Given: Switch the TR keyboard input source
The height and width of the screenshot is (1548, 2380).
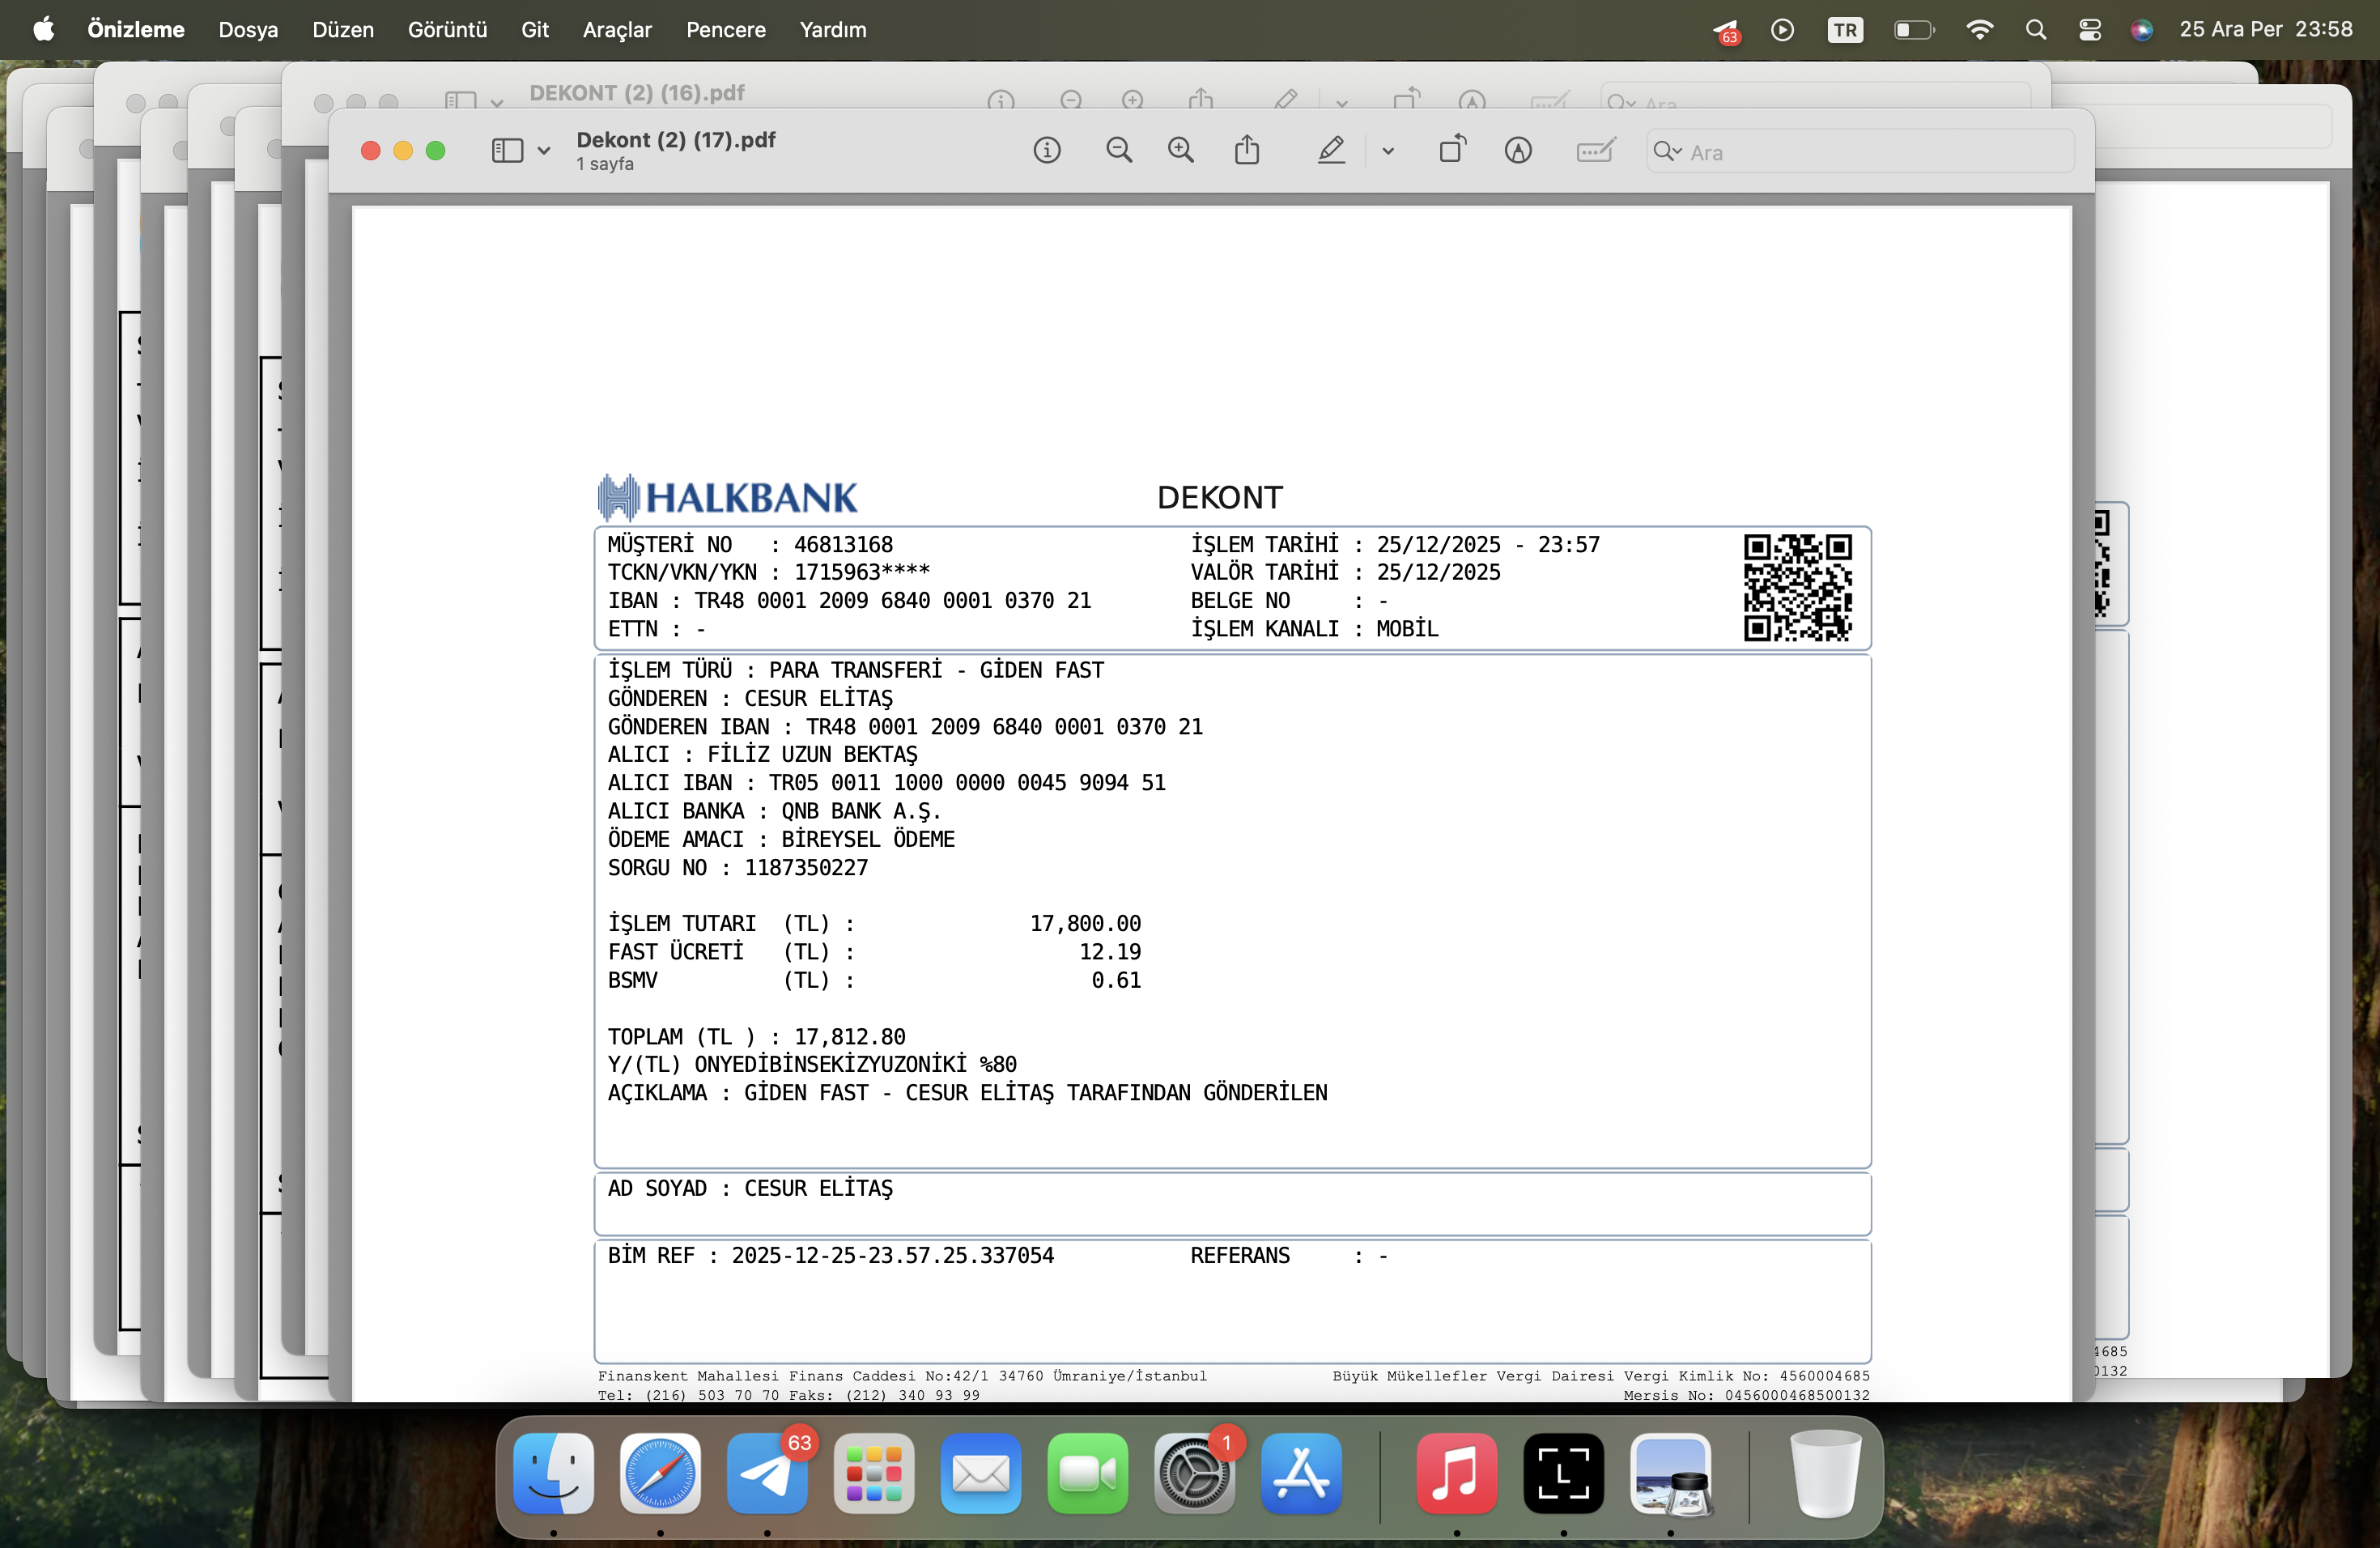Looking at the screenshot, I should point(1845,30).
